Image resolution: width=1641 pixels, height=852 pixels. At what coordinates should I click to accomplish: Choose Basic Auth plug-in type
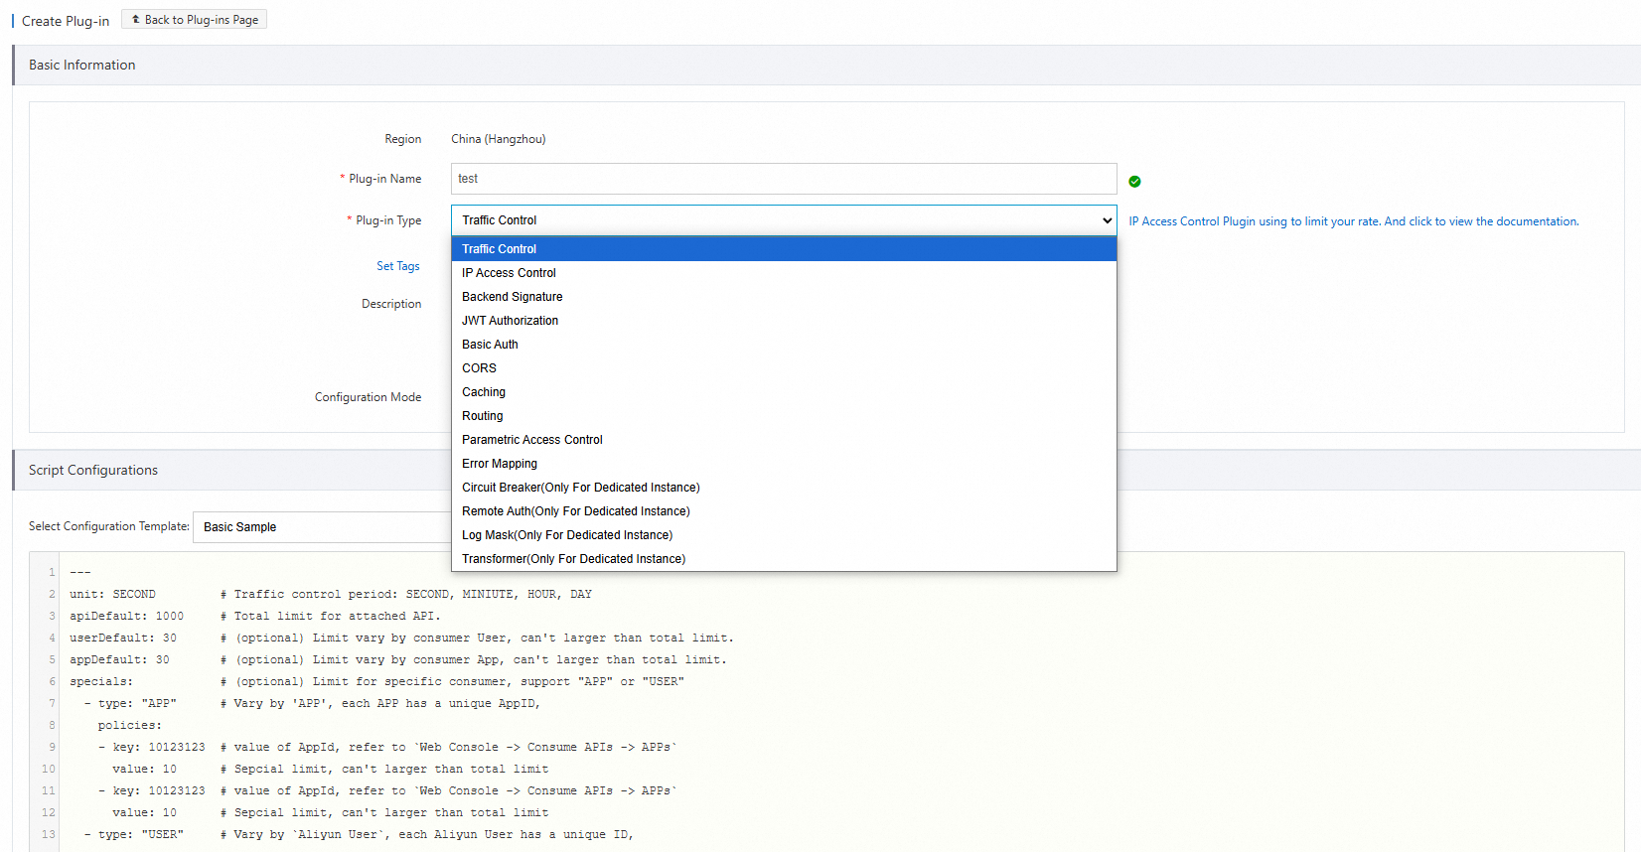point(490,345)
